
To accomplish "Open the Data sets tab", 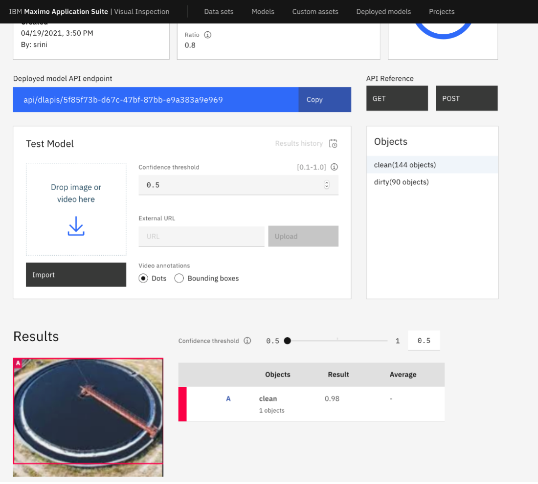I will point(219,12).
